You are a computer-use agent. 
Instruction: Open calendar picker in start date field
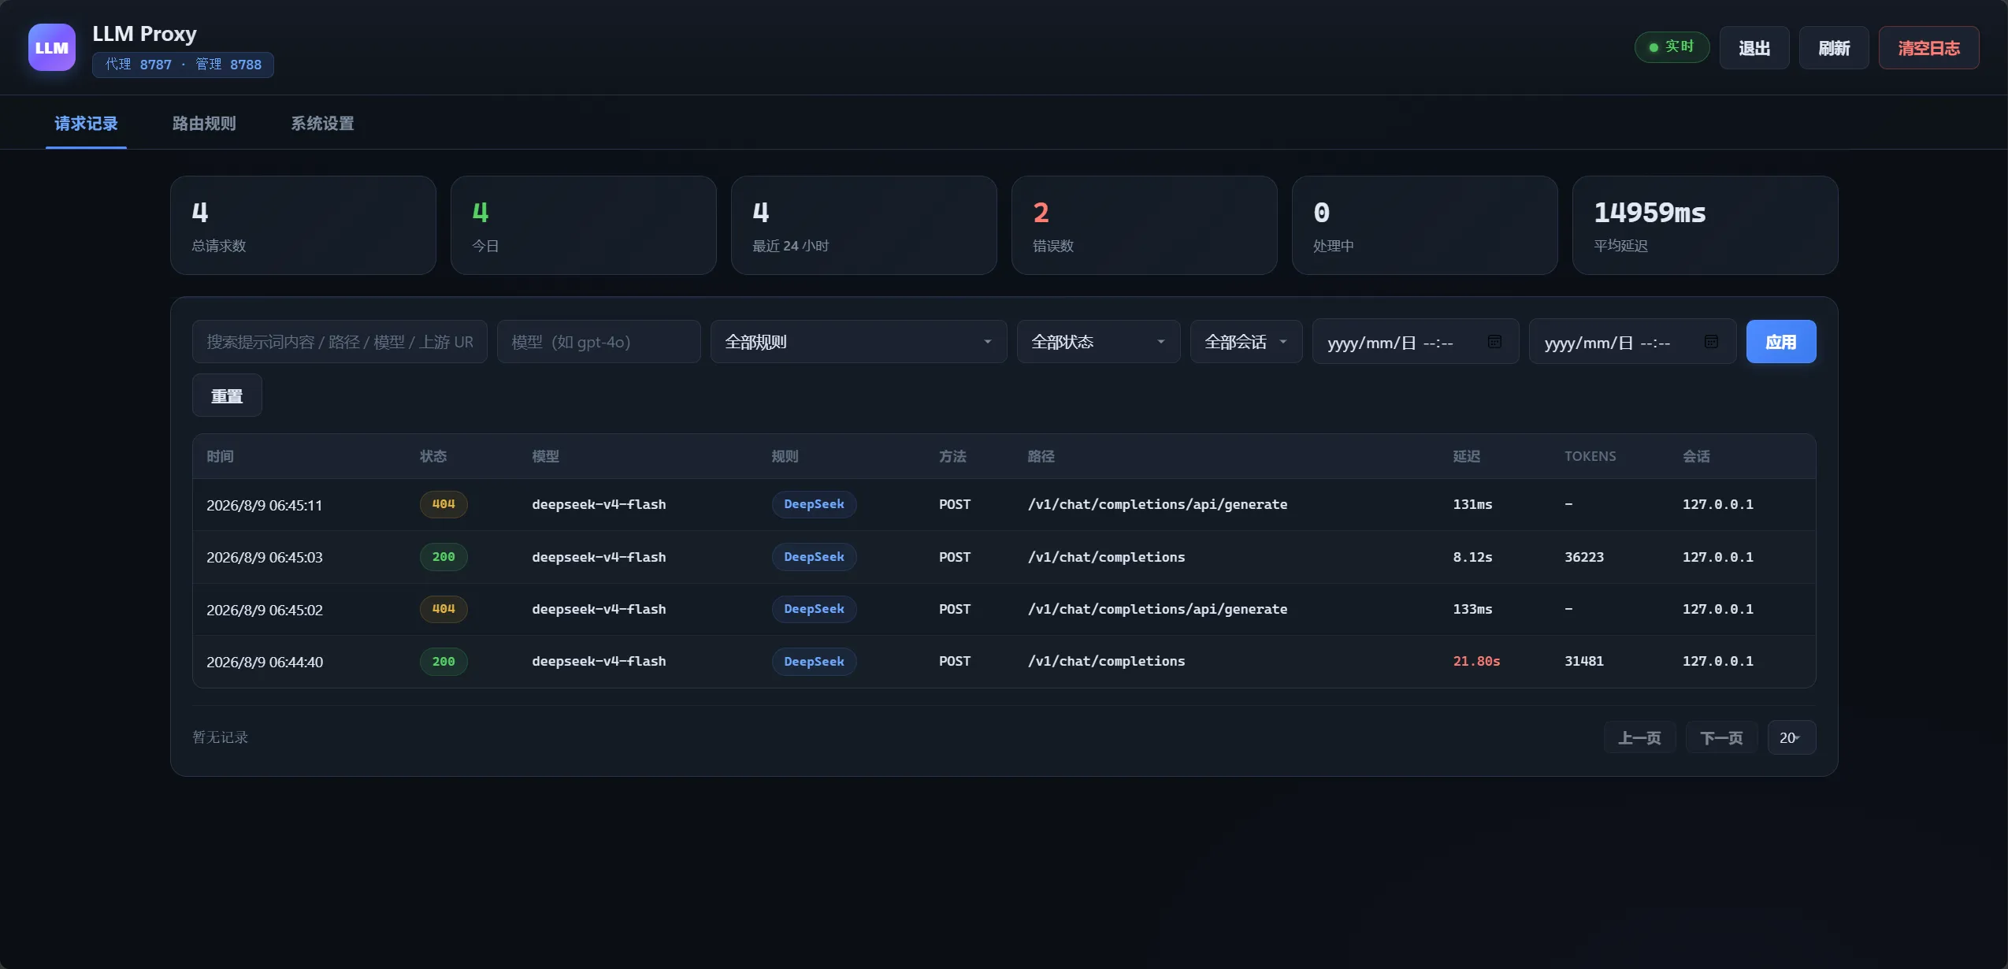(x=1494, y=341)
